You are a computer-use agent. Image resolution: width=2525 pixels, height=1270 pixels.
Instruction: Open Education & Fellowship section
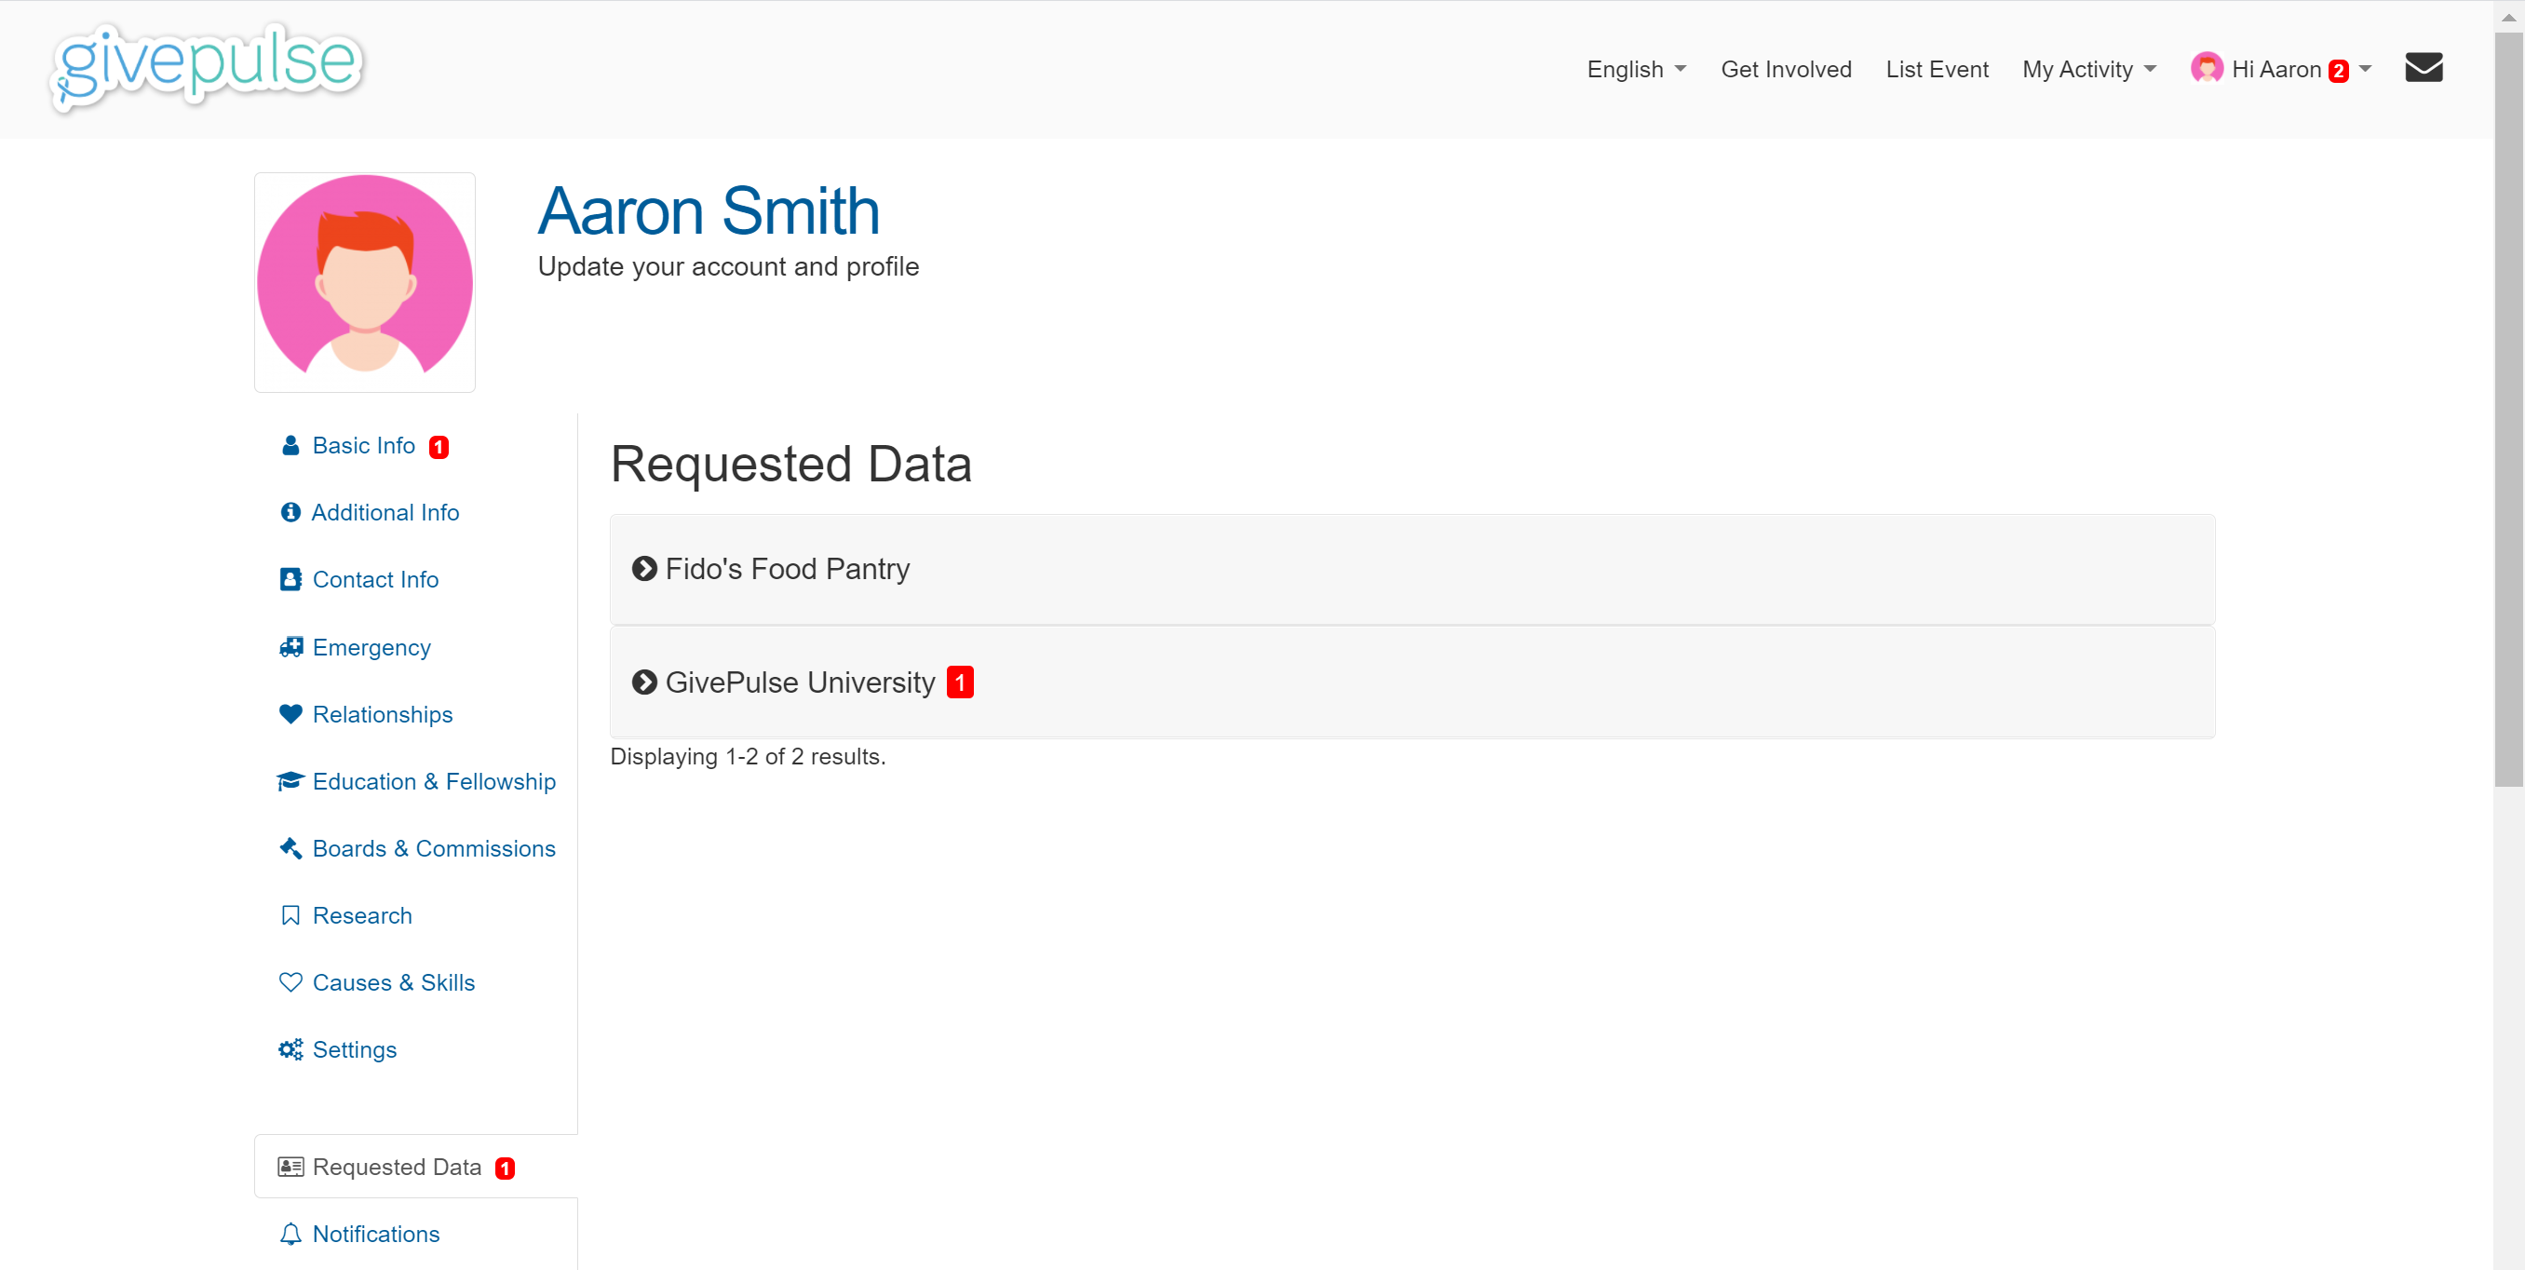coord(434,781)
